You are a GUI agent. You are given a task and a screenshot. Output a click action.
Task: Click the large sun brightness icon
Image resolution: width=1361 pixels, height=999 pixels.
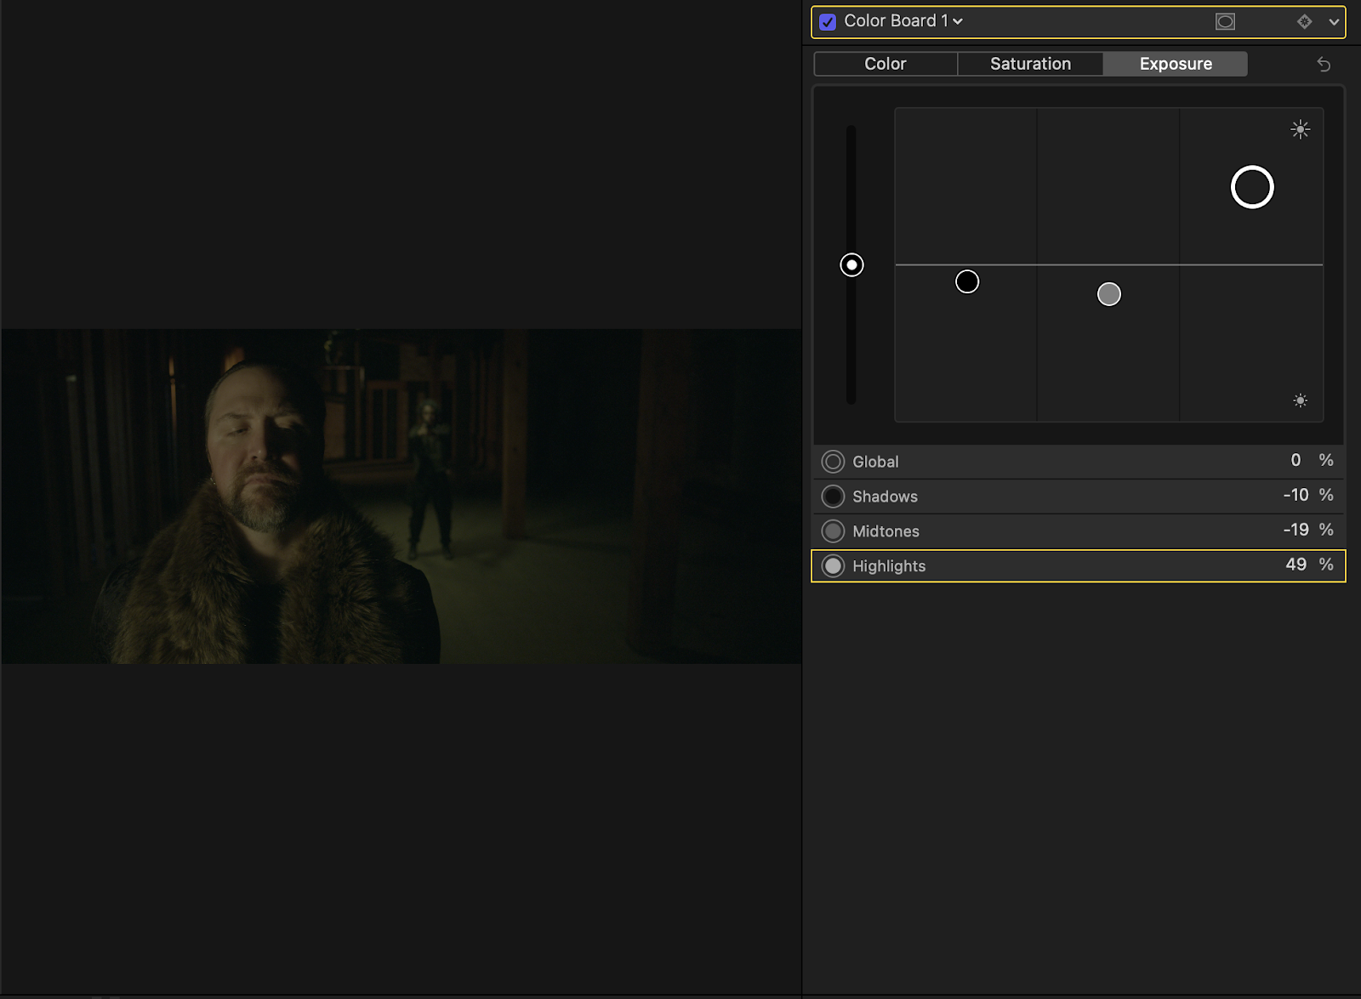point(1300,129)
